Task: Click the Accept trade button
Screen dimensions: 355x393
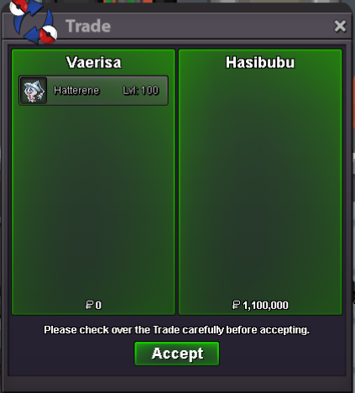Action: tap(177, 354)
